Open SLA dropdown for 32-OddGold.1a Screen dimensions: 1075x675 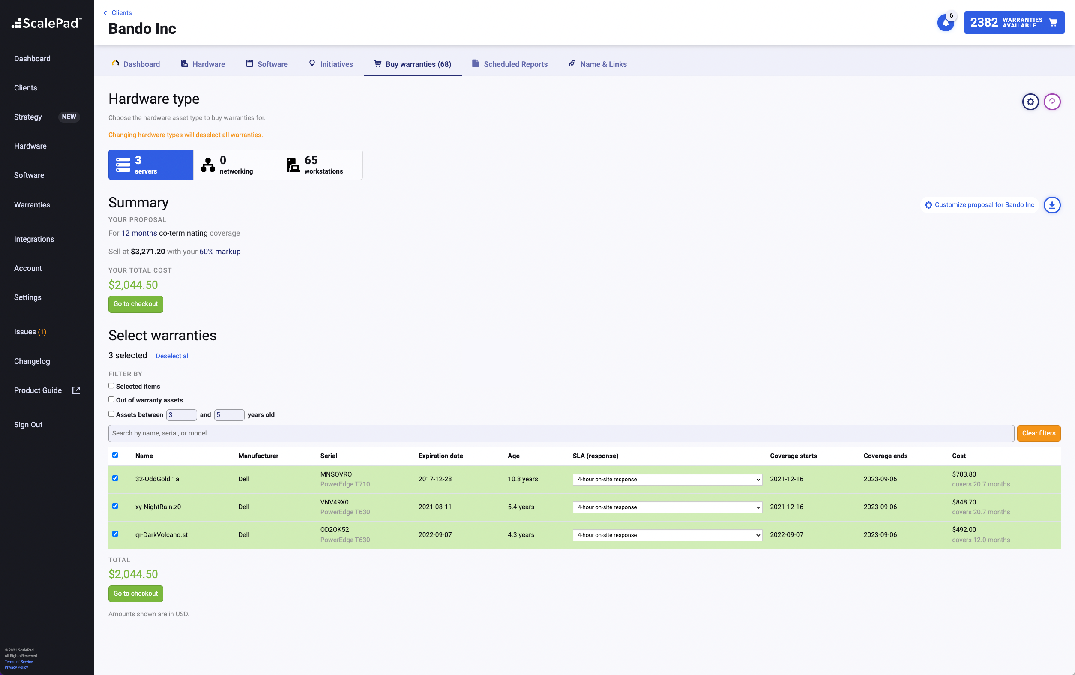(667, 480)
